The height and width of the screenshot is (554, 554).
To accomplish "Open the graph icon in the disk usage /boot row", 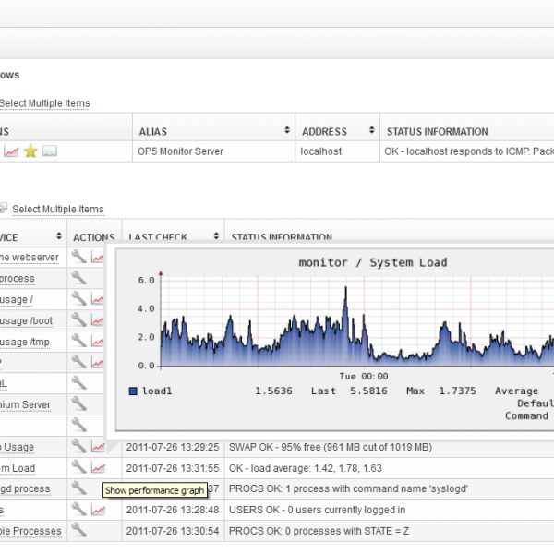I will [98, 319].
